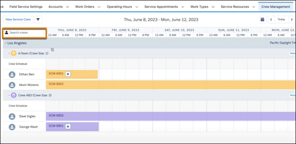The width and height of the screenshot is (296, 144).
Task: Select Kevin Moreno's orange SCM-0002 bar
Action: tap(171, 85)
